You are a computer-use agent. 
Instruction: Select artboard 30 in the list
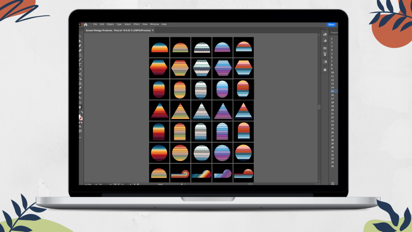coord(334,147)
